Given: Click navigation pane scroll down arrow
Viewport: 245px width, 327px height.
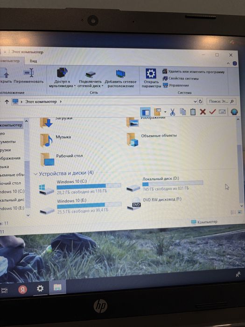Looking at the screenshot, I should [x=28, y=215].
